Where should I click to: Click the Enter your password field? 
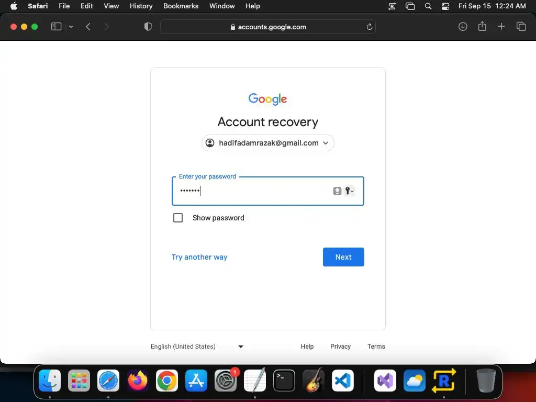click(x=267, y=191)
